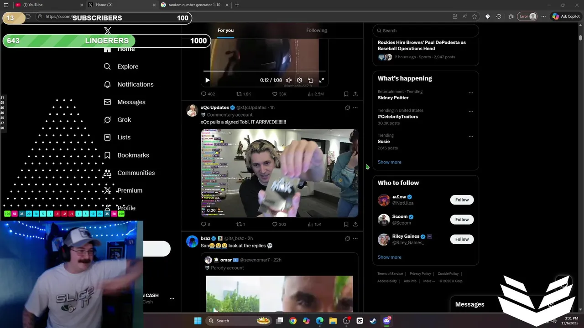
Task: Open the Terms of Service link
Action: (390, 274)
